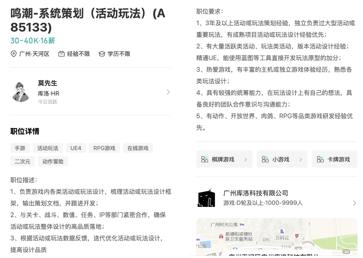Viewport: 363px width, 258px height.
Task: Select the 手游 tag
Action: click(x=20, y=148)
